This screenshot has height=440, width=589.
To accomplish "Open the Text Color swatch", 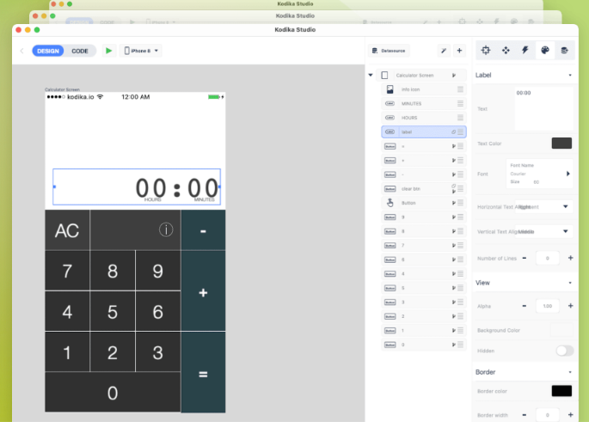I will [561, 144].
